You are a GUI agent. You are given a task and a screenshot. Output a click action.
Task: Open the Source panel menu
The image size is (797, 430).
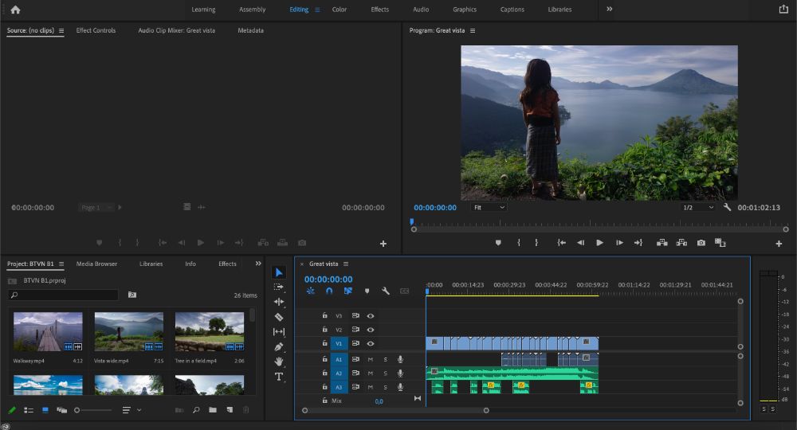coord(61,30)
